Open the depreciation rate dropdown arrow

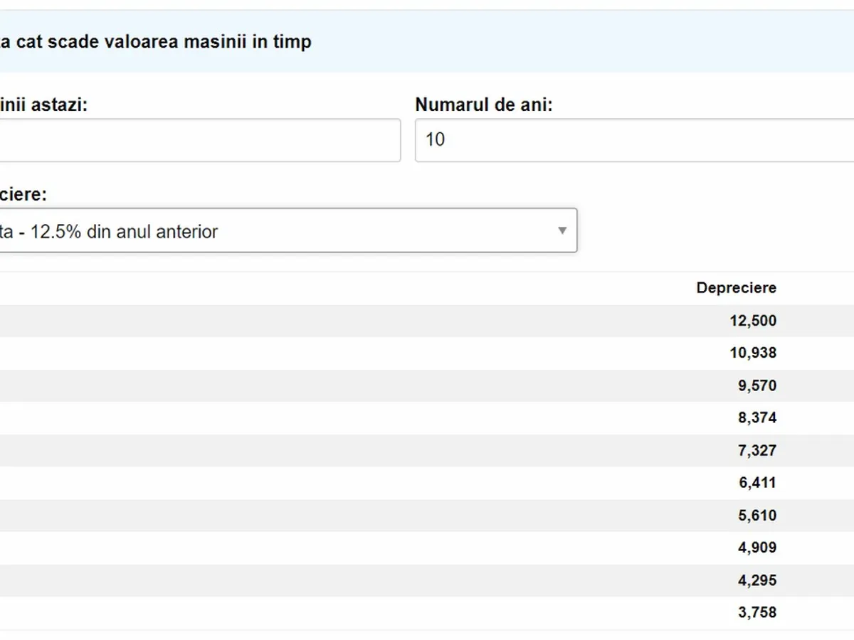click(562, 231)
